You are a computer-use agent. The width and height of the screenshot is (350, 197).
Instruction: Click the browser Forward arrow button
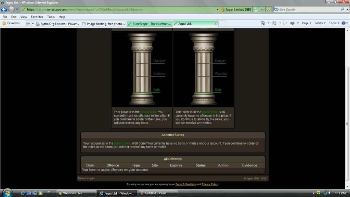point(11,9)
